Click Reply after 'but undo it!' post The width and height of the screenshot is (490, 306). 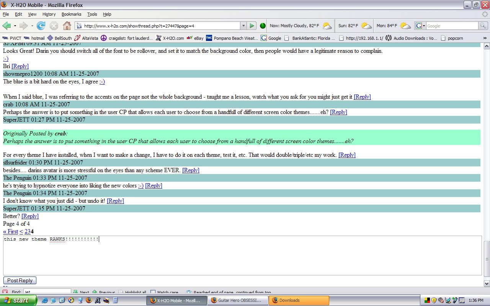(x=115, y=201)
